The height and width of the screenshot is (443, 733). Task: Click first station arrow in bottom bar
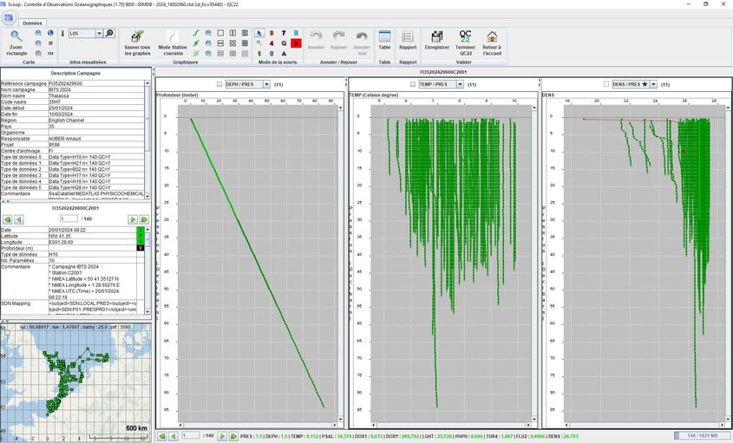(x=161, y=436)
